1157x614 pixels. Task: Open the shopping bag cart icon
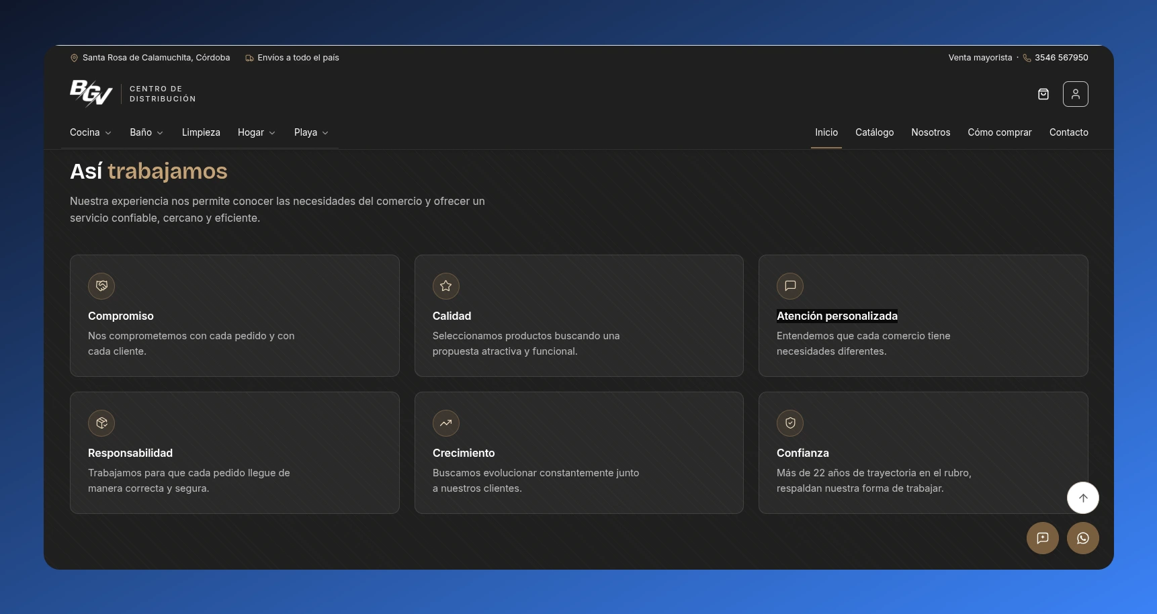1043,94
